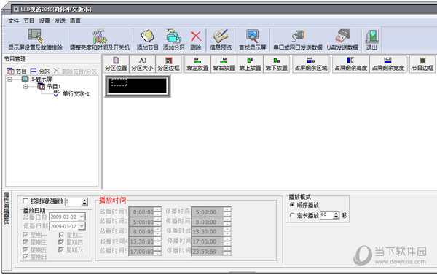The width and height of the screenshot is (437, 275).
Task: Click black LED screen preview
Action: (x=138, y=86)
